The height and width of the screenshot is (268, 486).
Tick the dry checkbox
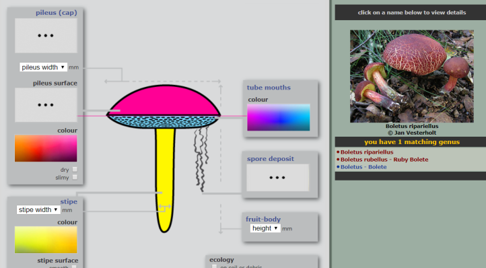pyautogui.click(x=75, y=170)
